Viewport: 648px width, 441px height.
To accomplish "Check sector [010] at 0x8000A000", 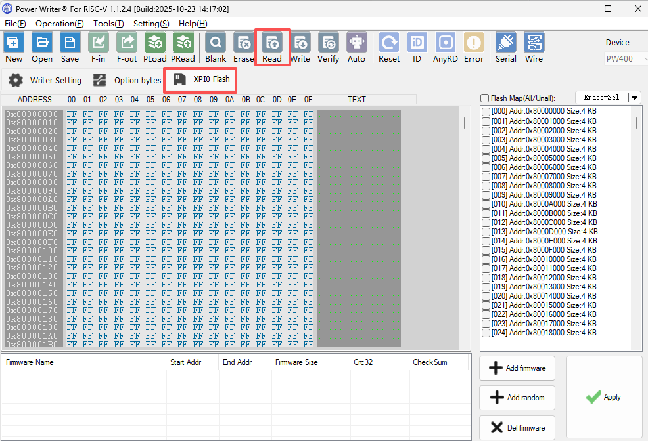I will pyautogui.click(x=486, y=203).
